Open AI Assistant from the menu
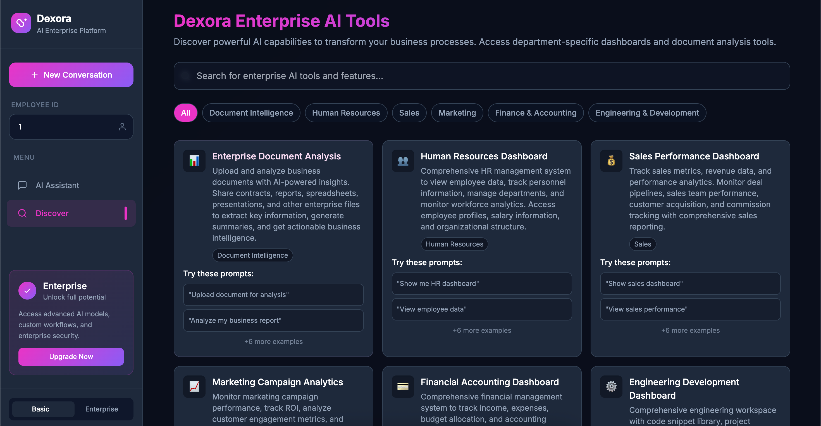 click(x=57, y=185)
